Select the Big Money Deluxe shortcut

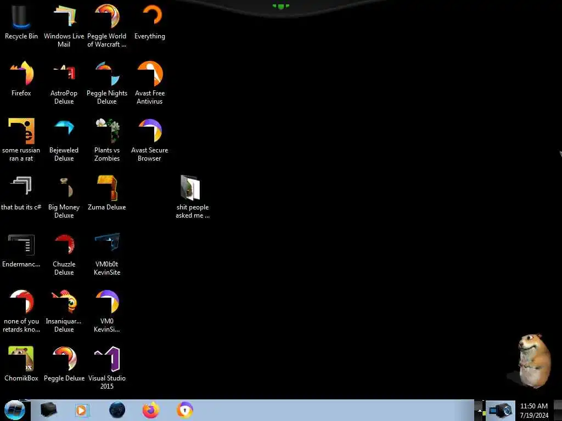tap(64, 197)
